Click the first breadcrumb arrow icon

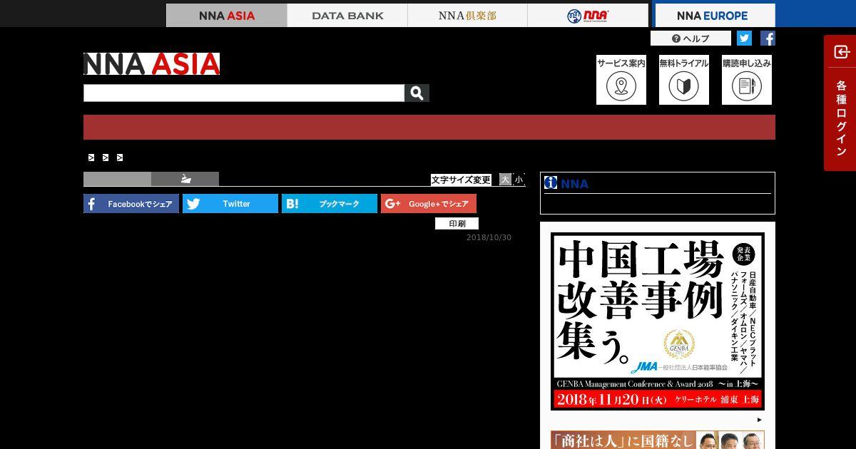tap(91, 158)
